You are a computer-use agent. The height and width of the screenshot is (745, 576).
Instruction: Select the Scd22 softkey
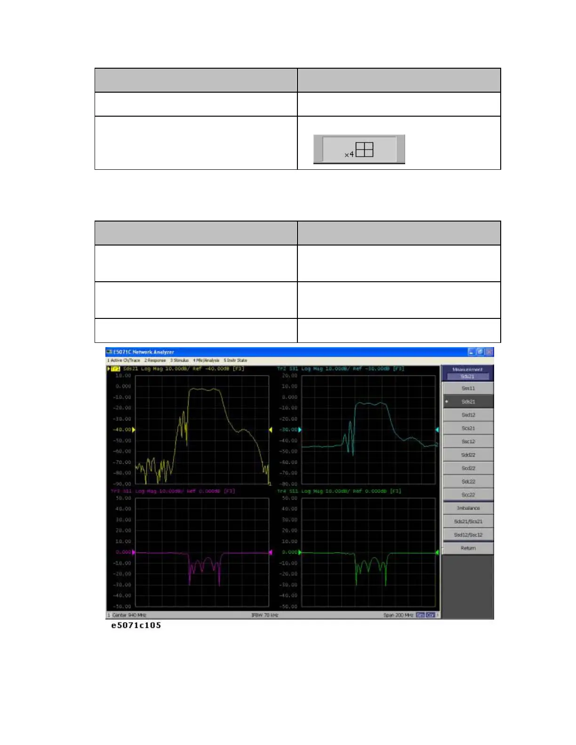click(x=468, y=468)
